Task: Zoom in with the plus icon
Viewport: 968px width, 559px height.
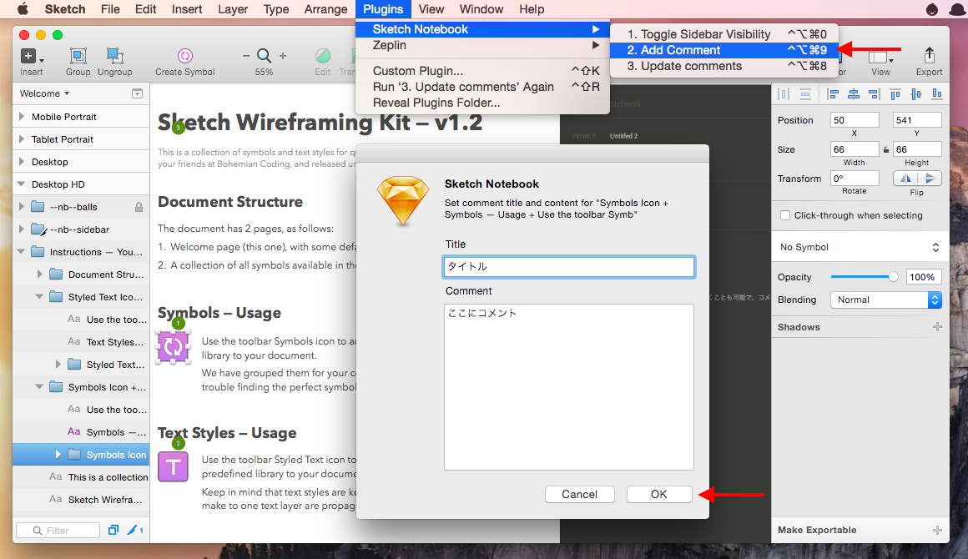Action: click(x=283, y=56)
